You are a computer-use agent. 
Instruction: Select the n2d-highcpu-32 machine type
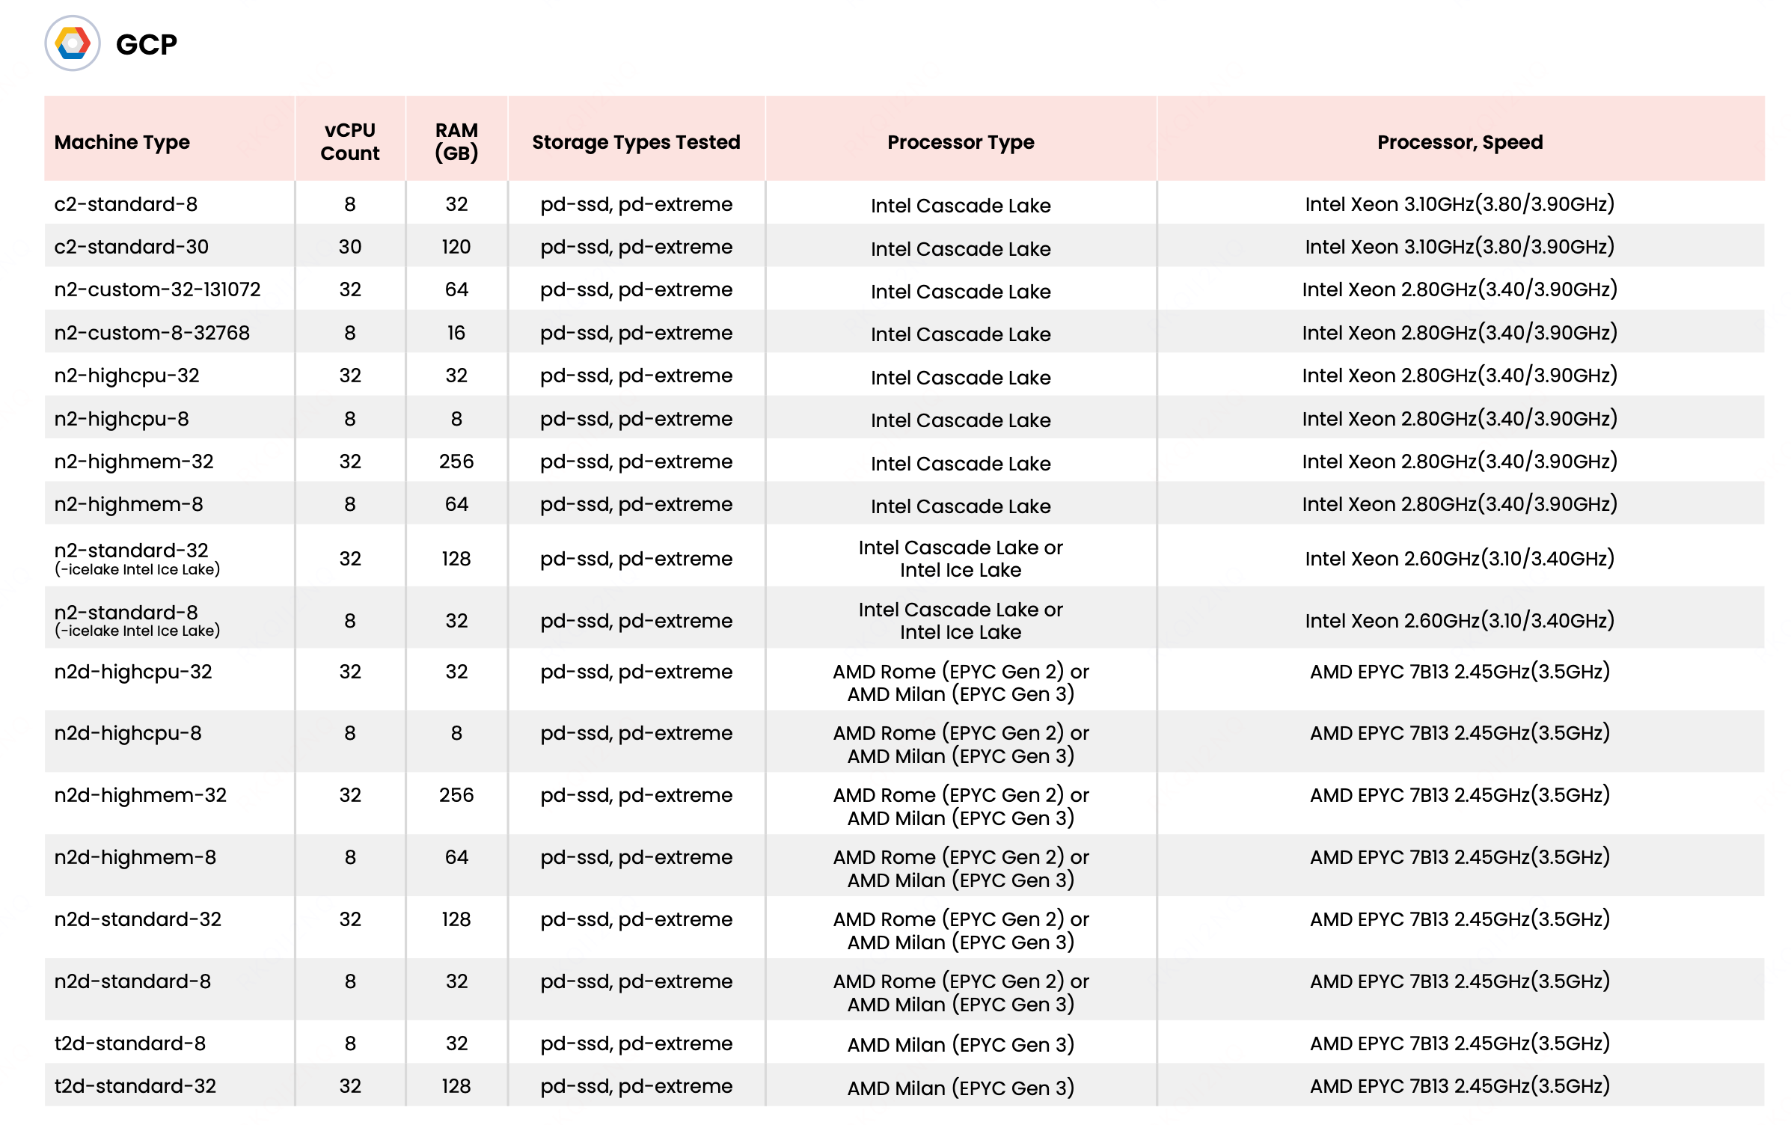click(x=133, y=672)
